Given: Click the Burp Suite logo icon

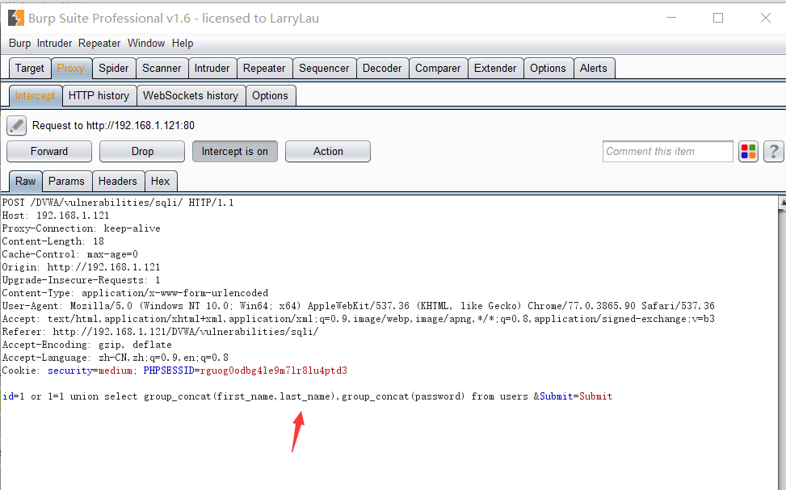Looking at the screenshot, I should click(15, 18).
